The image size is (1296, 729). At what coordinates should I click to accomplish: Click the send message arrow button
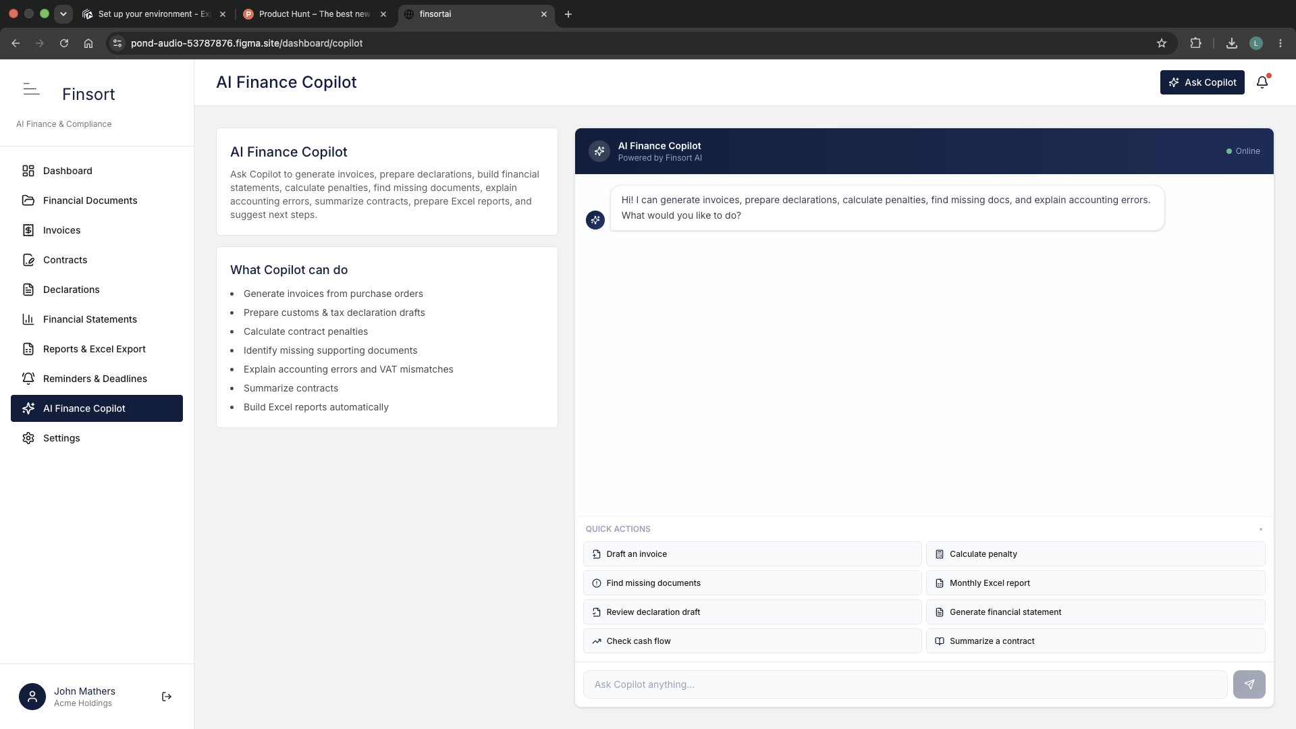1249,684
